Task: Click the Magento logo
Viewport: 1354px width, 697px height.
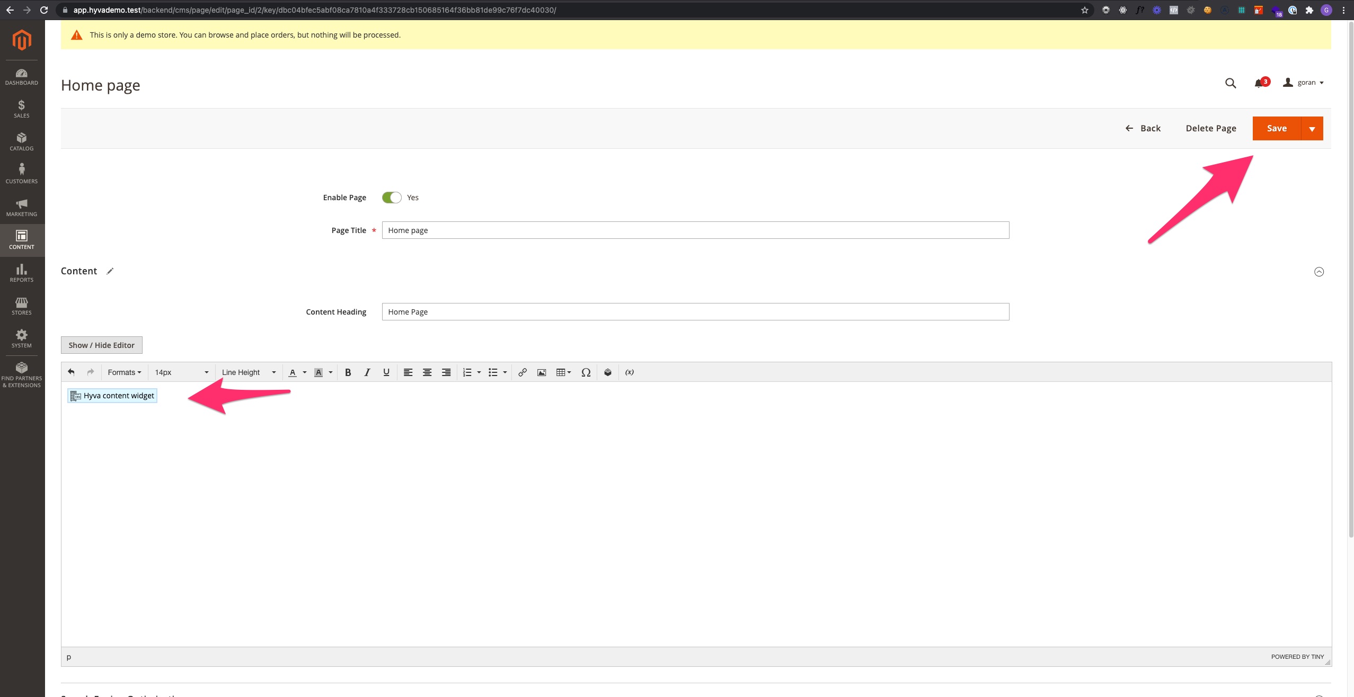Action: click(x=22, y=40)
